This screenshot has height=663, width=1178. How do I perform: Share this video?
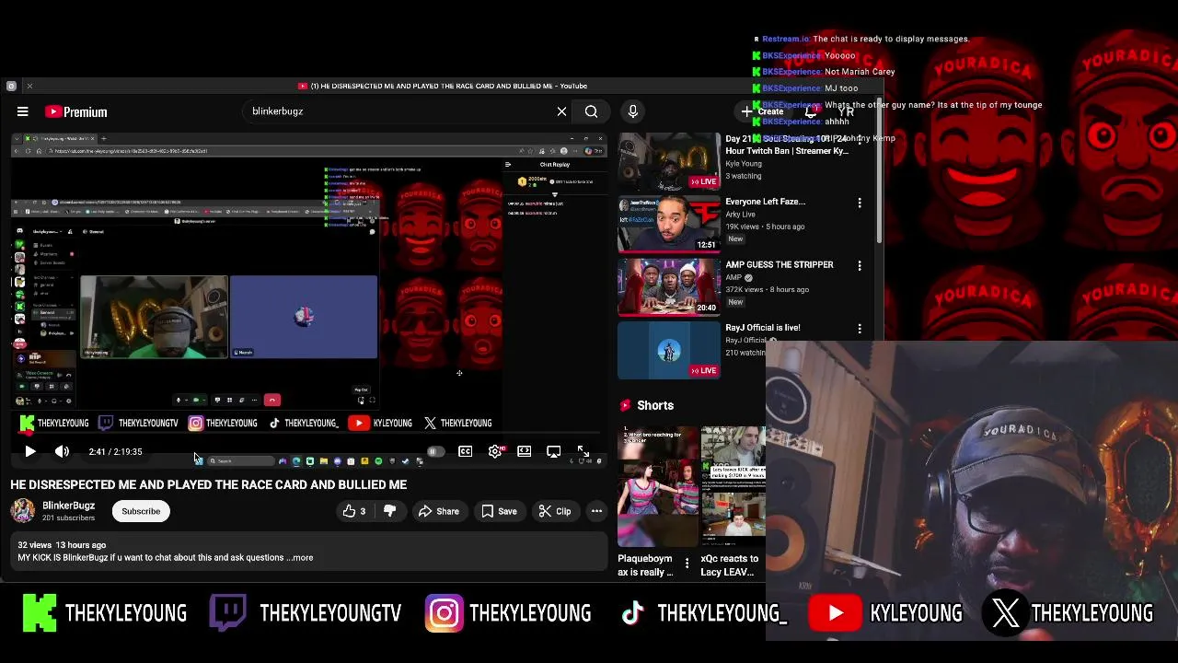click(x=438, y=511)
